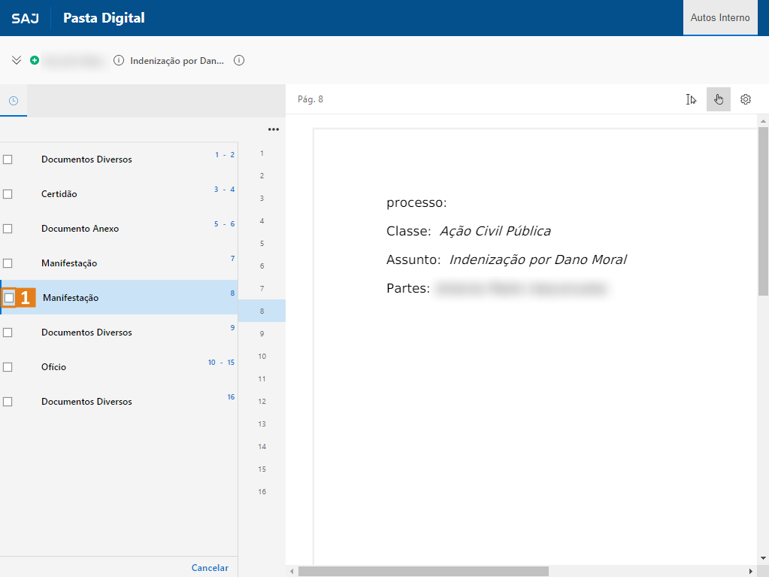Viewport: 769px width, 577px height.
Task: Go to page 15 in page list
Action: coord(262,469)
